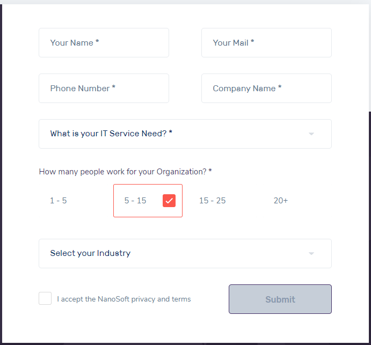371x345 pixels.
Task: Click into the Your Mail field
Action: [266, 43]
